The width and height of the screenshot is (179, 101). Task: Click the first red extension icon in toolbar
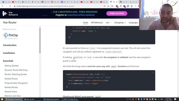117,6
